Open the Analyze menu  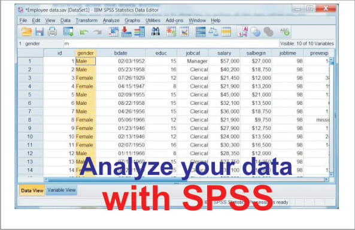pos(111,20)
